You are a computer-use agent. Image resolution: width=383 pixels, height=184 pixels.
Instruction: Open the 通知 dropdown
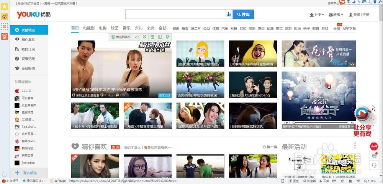click(x=336, y=15)
